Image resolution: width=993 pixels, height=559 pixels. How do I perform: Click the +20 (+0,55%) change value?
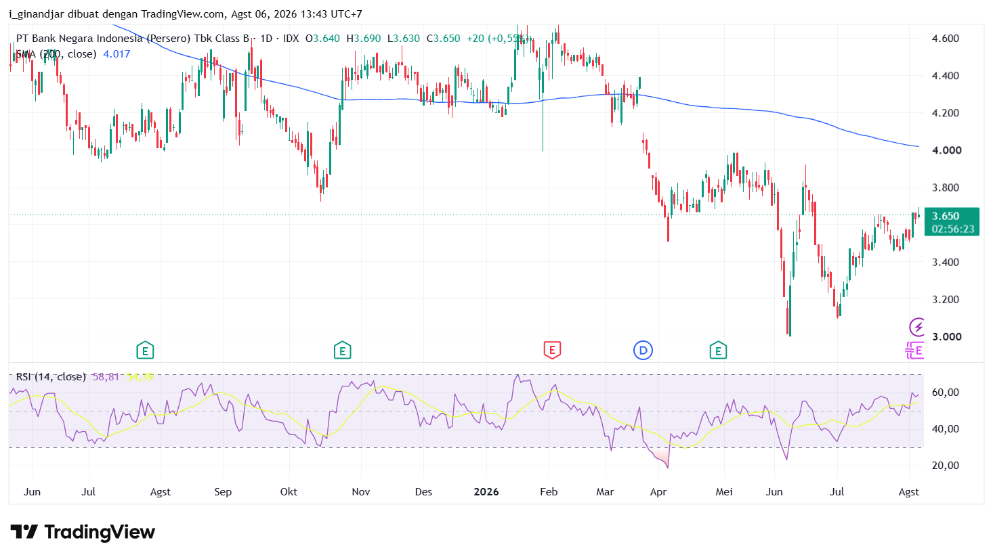point(496,39)
